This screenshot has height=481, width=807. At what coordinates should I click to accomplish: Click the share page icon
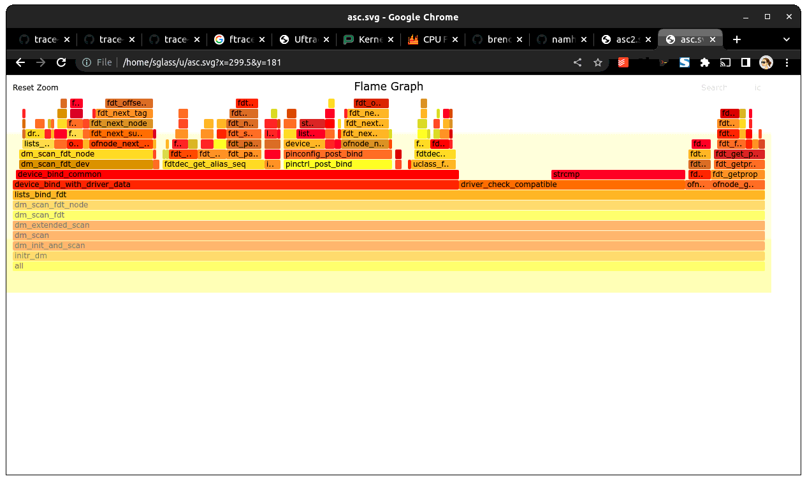coord(578,62)
